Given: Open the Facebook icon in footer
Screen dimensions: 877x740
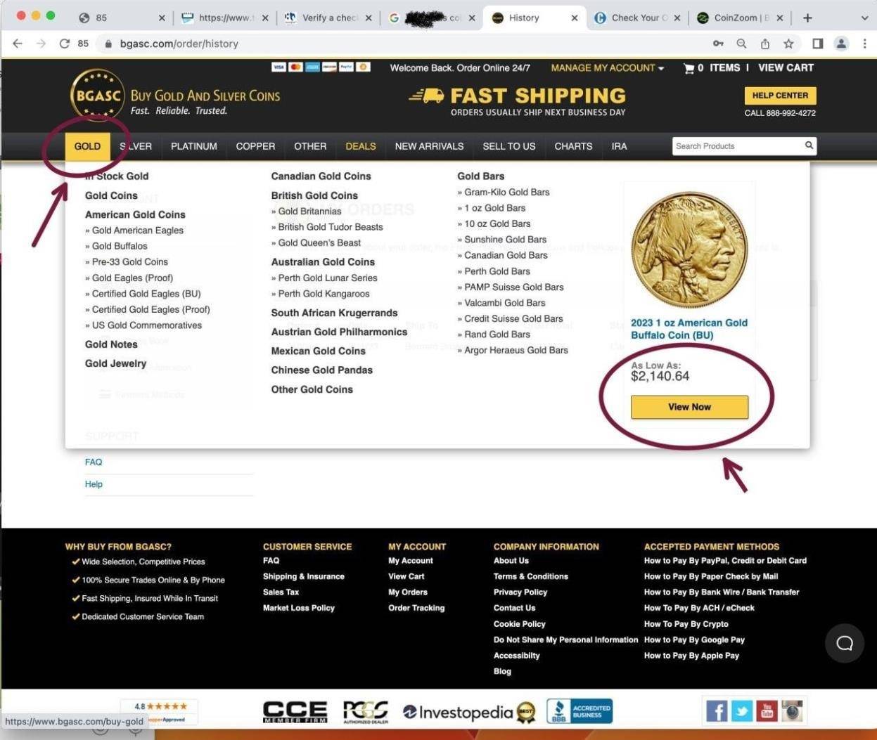Looking at the screenshot, I should pos(716,711).
